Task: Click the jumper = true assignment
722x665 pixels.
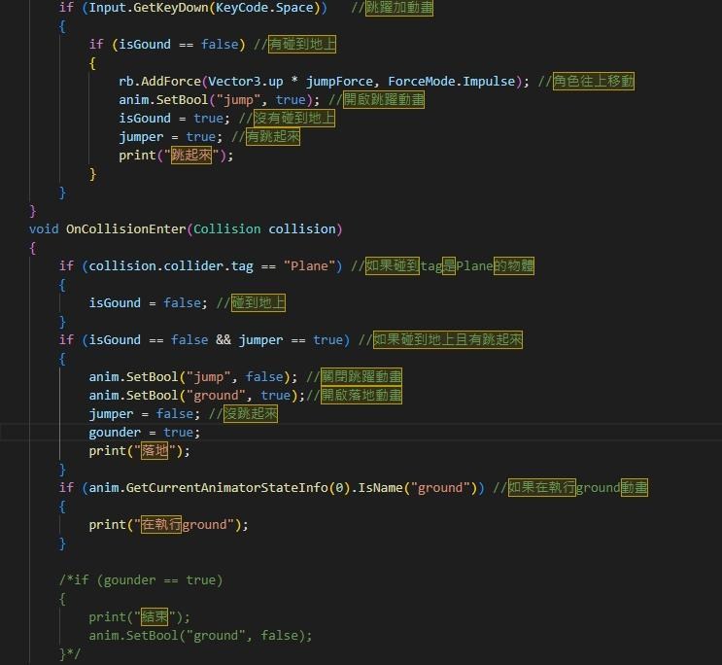Action: [x=167, y=137]
